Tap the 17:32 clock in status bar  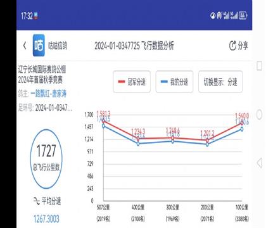click(27, 16)
